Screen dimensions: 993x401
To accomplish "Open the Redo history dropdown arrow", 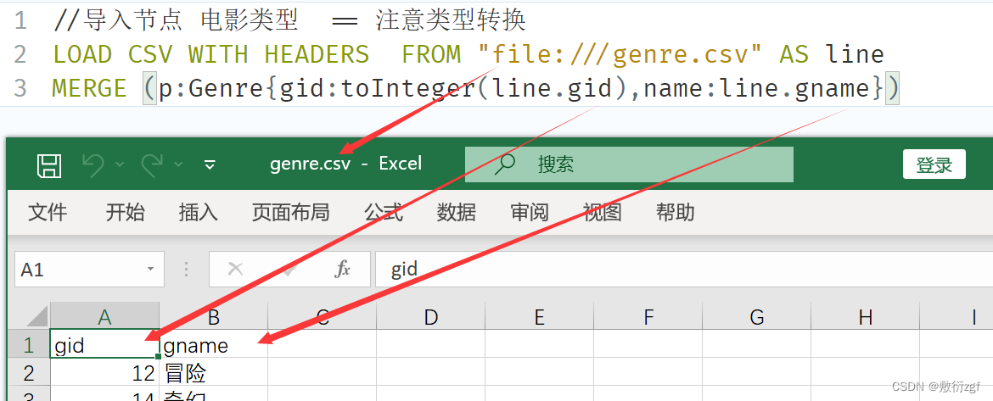I will point(178,165).
